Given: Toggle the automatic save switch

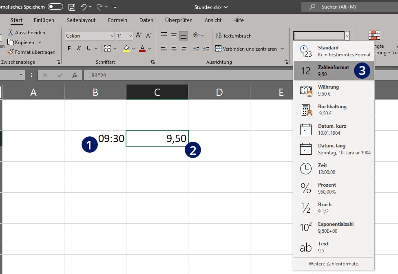Looking at the screenshot, I should pos(55,7).
